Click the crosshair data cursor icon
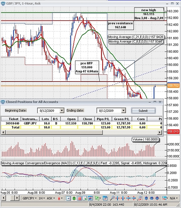The height and width of the screenshot is (208, 181). [x=85, y=198]
